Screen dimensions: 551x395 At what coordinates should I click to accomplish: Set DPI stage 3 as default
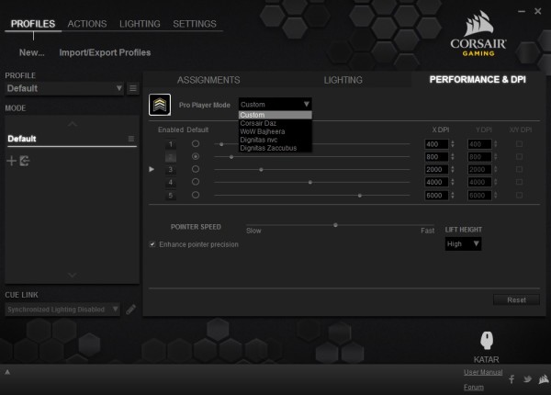point(196,169)
